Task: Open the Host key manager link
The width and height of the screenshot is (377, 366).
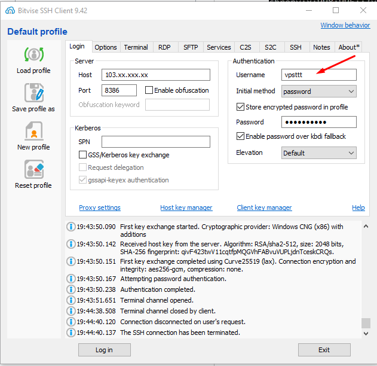Action: [x=186, y=208]
